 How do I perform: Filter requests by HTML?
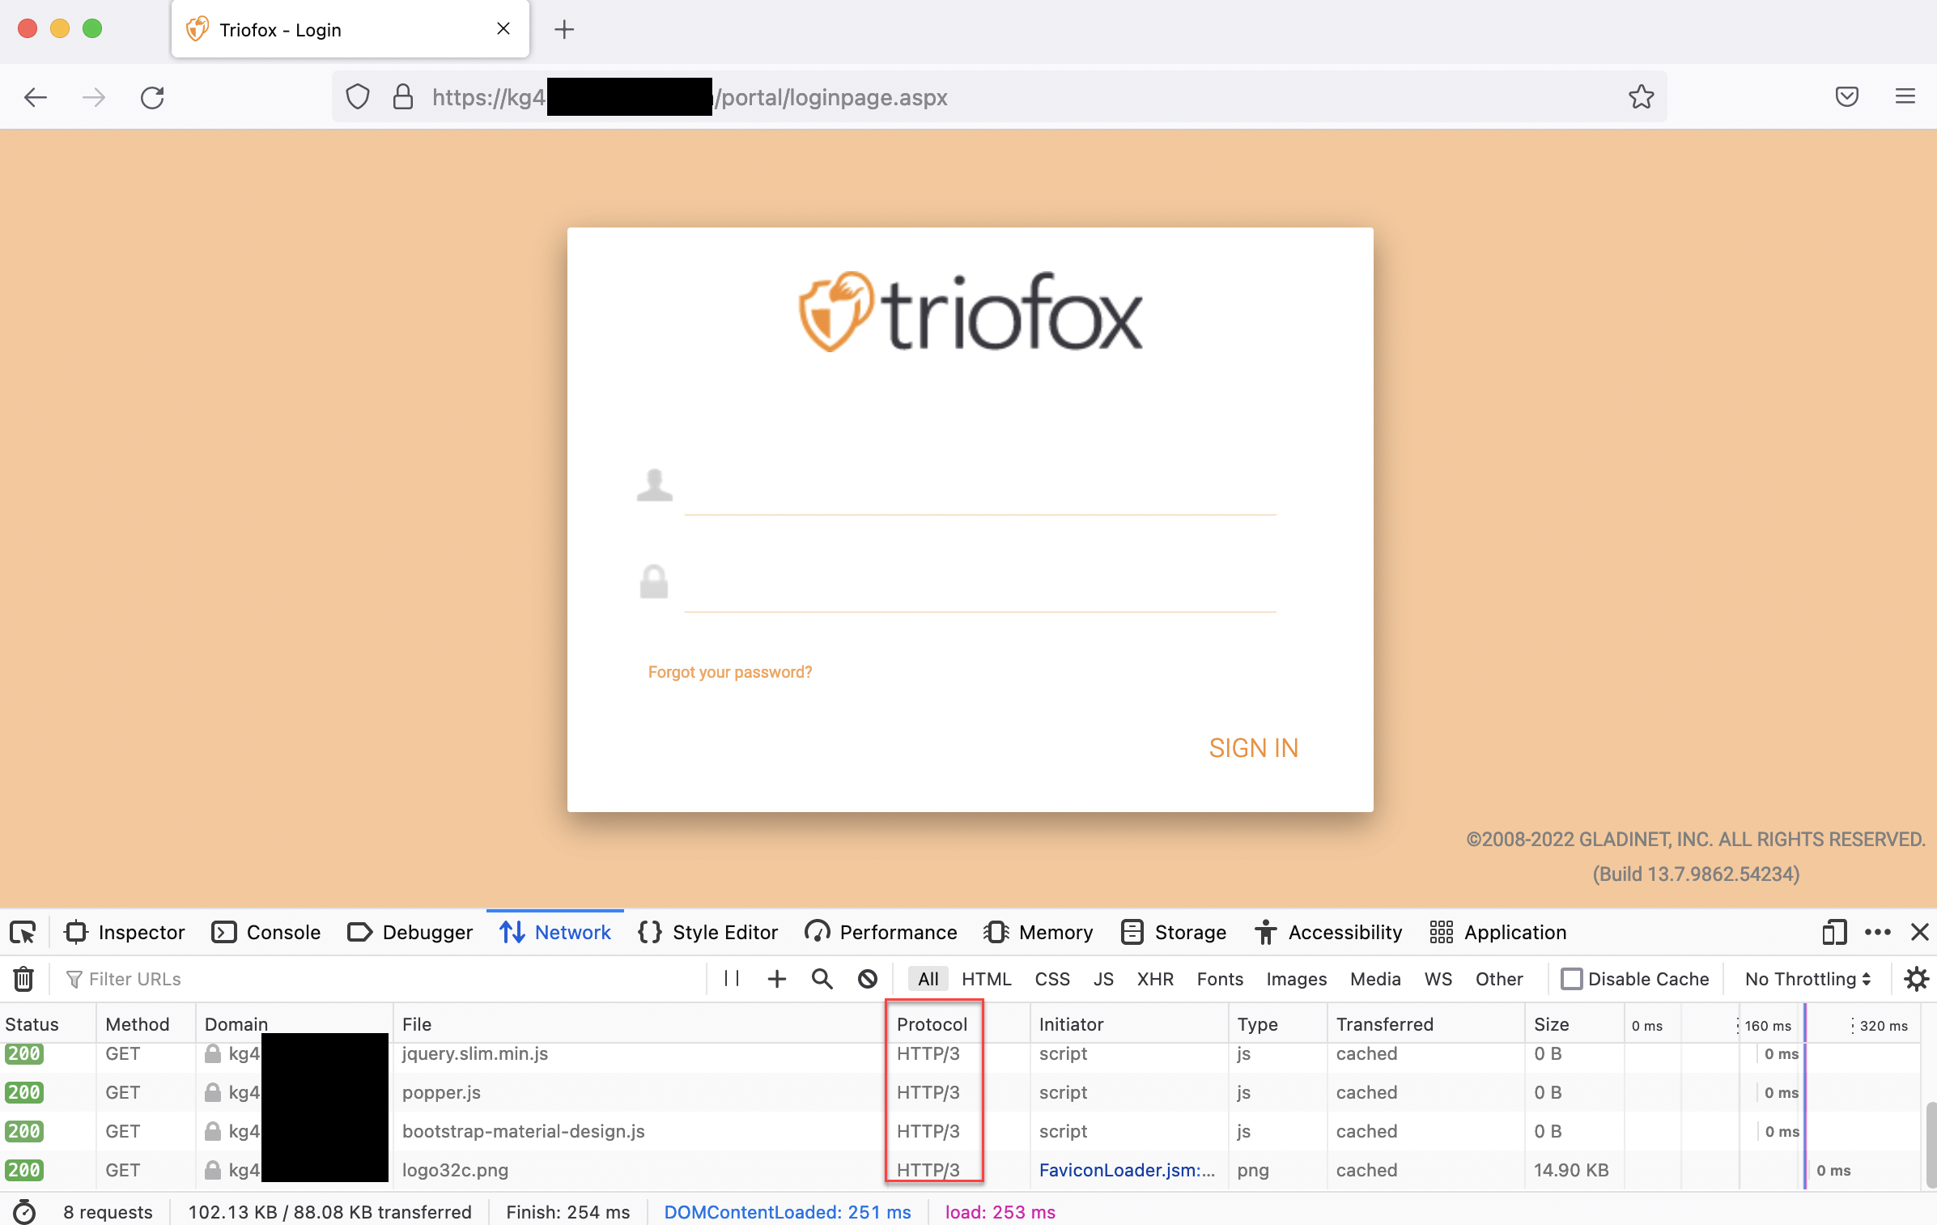(987, 979)
